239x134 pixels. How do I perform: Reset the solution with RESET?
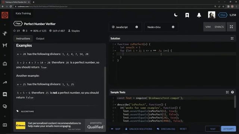pos(183,129)
